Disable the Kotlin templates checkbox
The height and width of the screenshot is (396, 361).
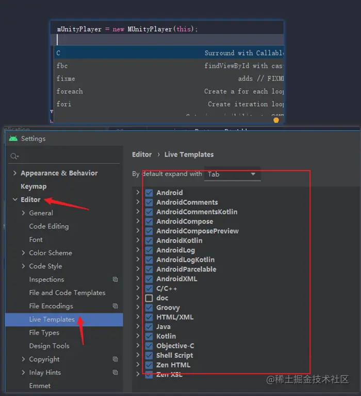(149, 337)
